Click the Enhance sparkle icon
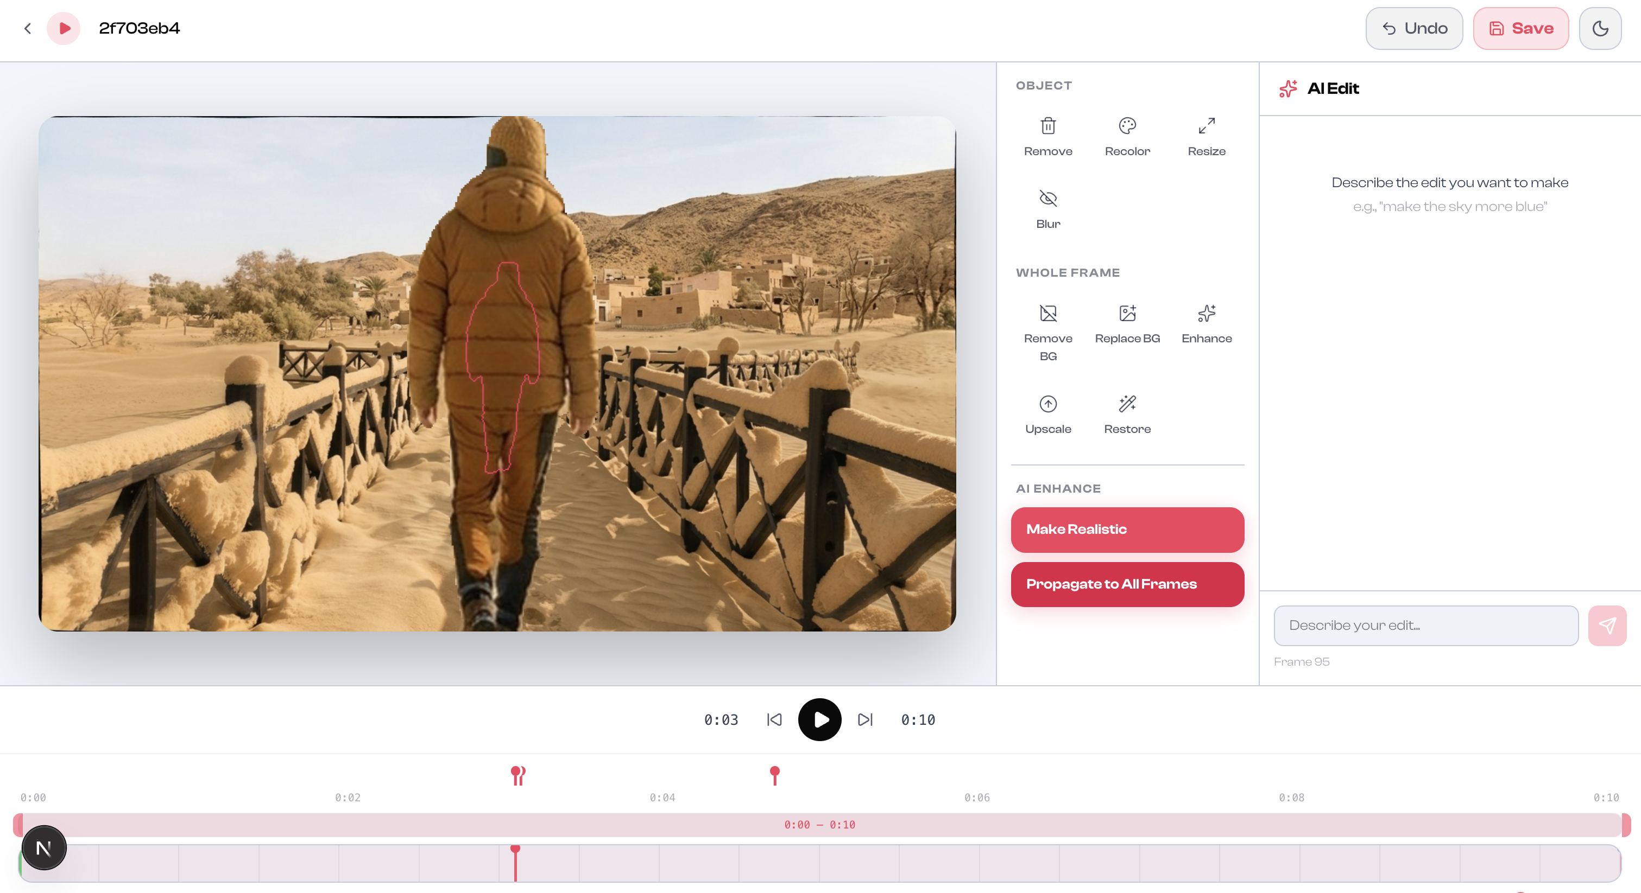The image size is (1641, 893). 1206,313
